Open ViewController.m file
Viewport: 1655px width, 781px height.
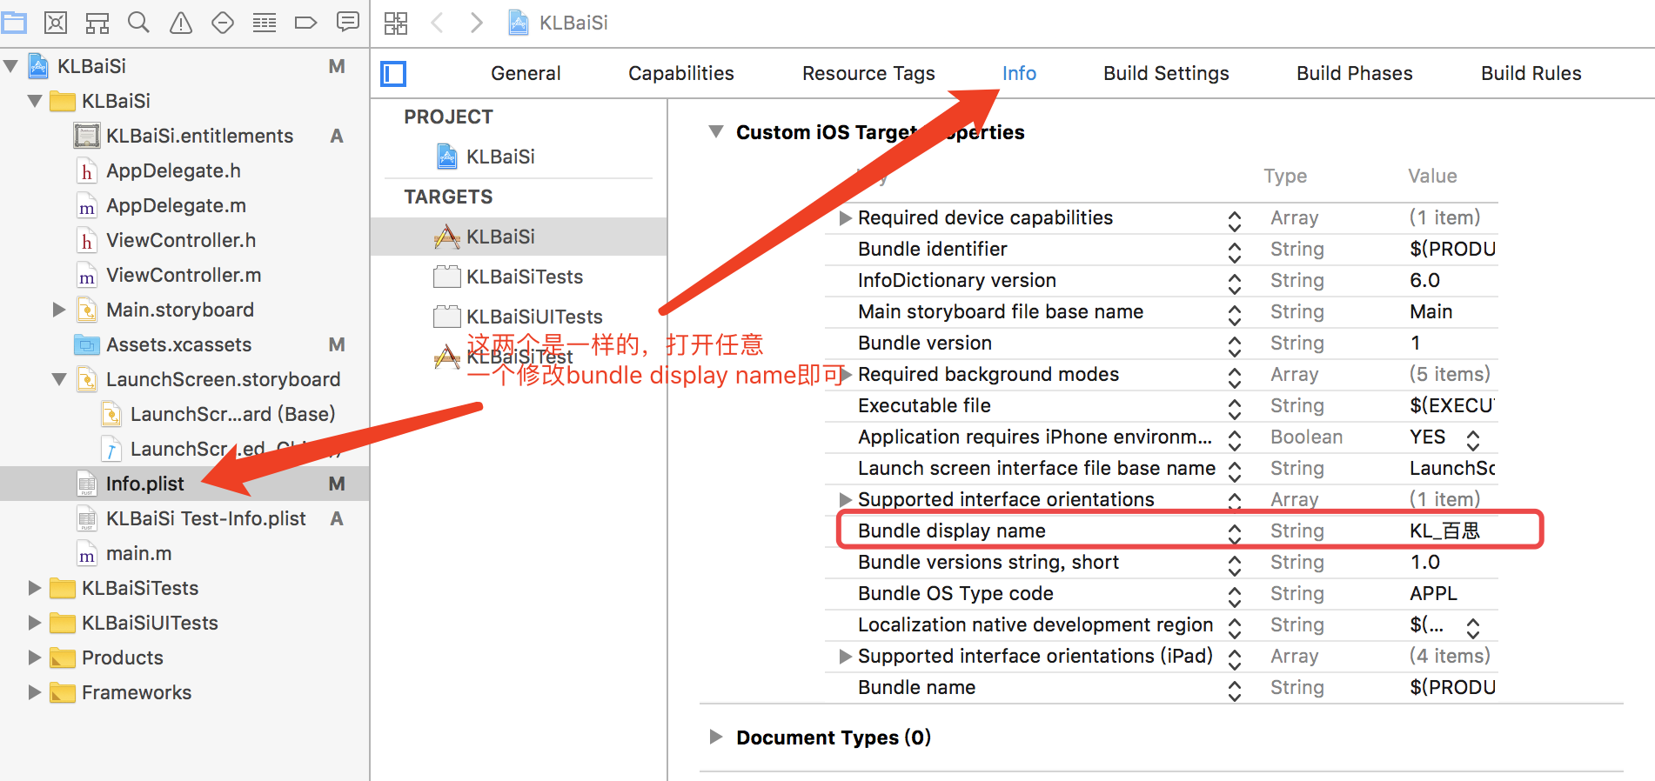184,275
